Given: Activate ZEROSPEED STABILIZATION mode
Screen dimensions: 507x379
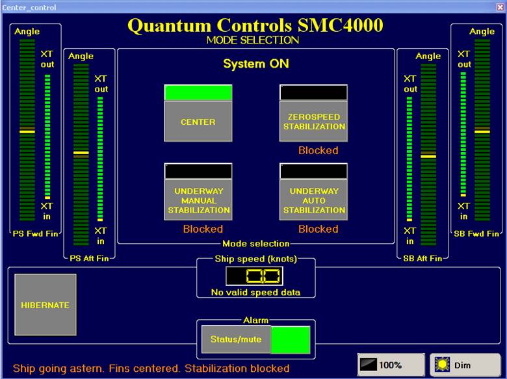Looking at the screenshot, I should (314, 122).
